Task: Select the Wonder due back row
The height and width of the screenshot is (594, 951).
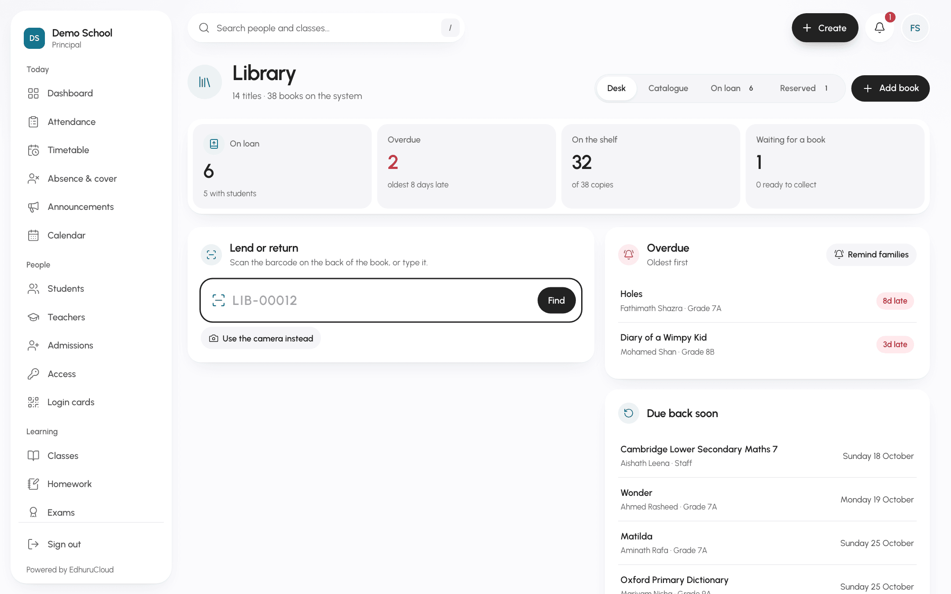Action: coord(767,499)
